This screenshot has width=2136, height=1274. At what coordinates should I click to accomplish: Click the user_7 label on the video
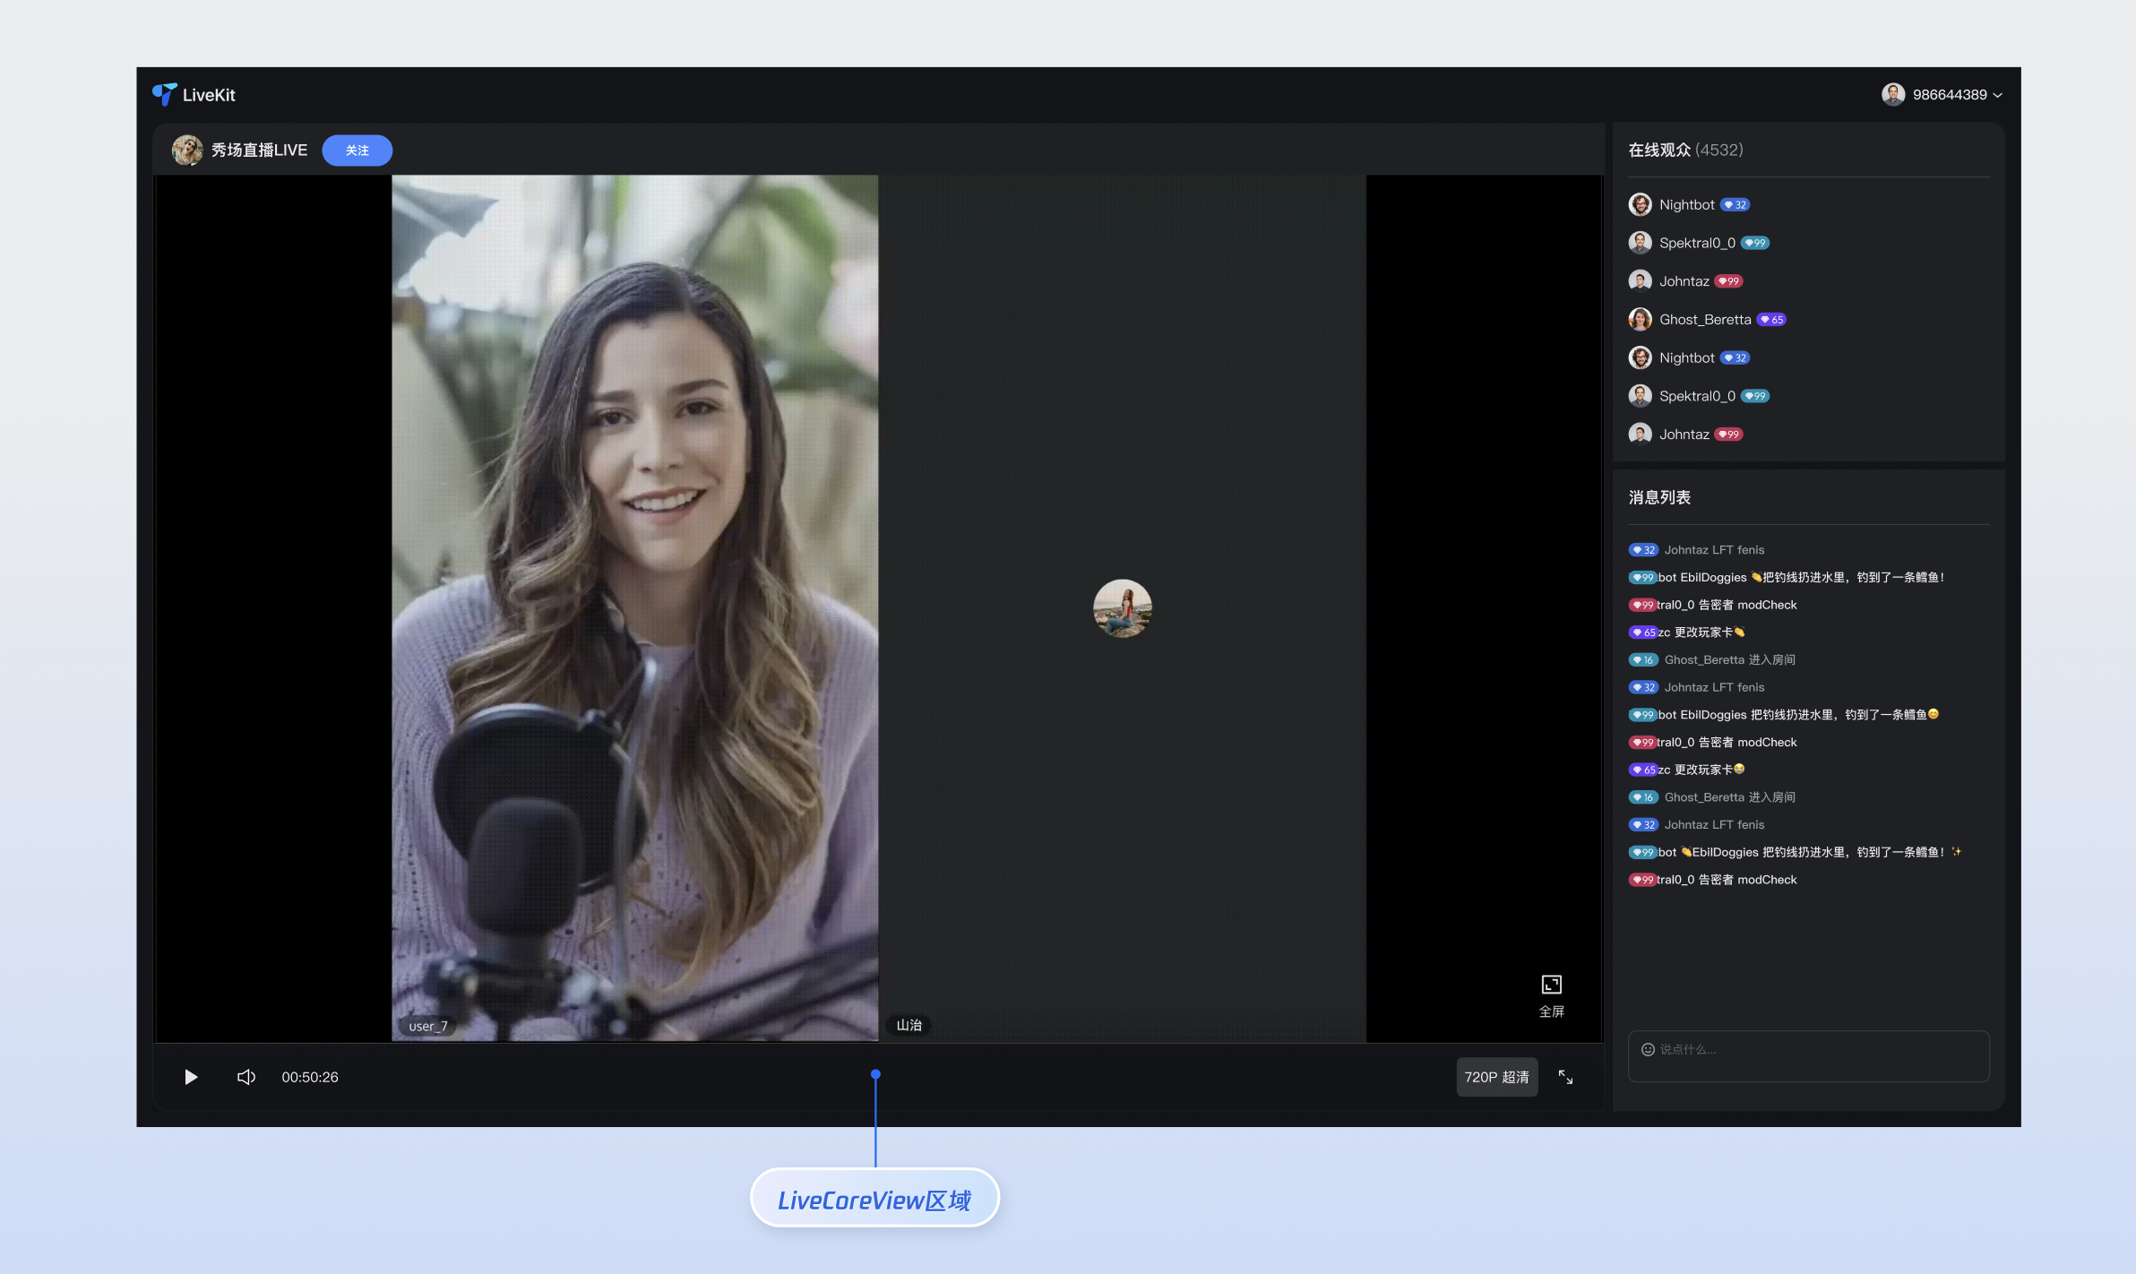(428, 1026)
